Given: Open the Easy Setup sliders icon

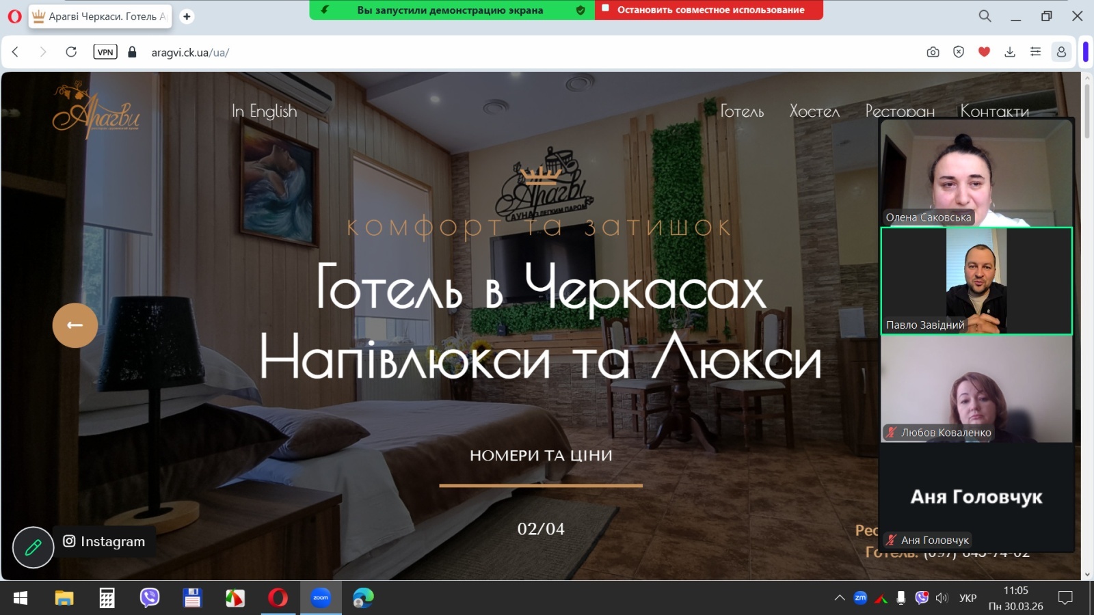Looking at the screenshot, I should click(1035, 52).
